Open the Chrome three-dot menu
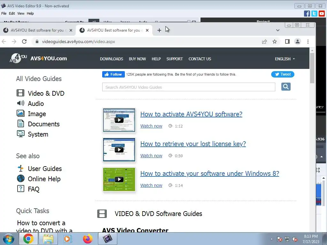 308,41
